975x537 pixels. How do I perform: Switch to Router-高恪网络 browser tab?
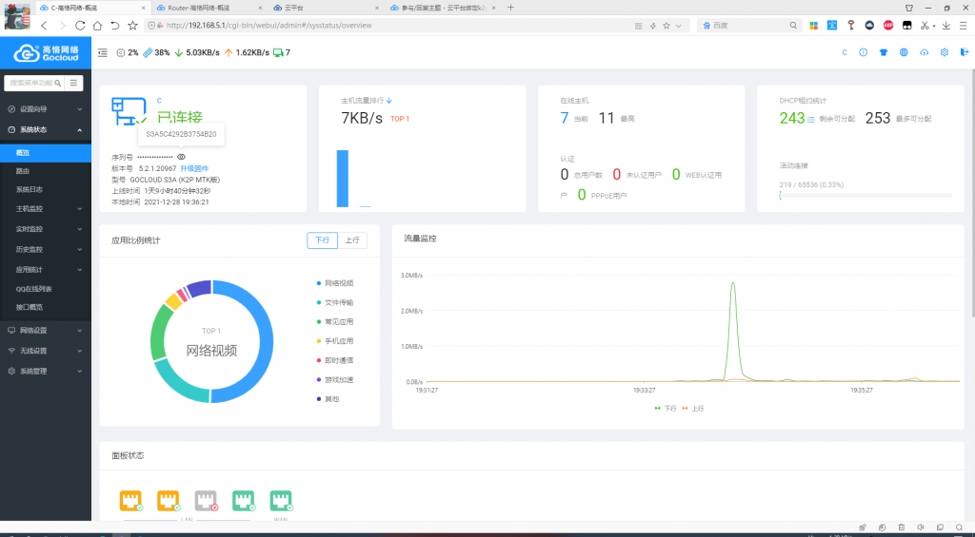pos(209,8)
